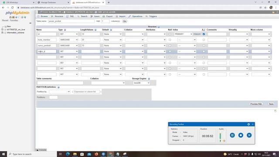Reload the browser page
The height and width of the screenshot is (157, 279).
click(13, 8)
